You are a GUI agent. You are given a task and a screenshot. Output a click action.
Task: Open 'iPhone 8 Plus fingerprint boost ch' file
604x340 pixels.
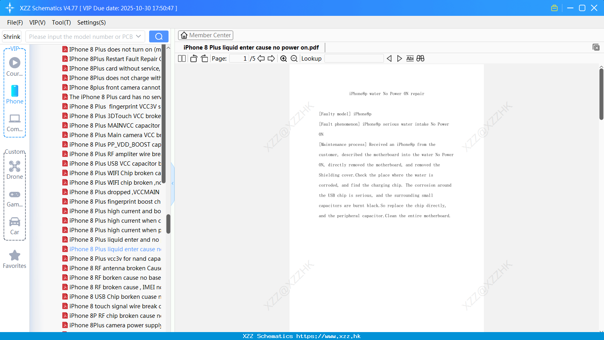tap(111, 202)
